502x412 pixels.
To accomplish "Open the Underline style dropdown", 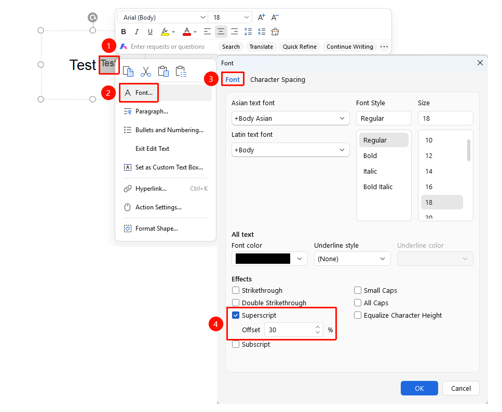I will 352,259.
